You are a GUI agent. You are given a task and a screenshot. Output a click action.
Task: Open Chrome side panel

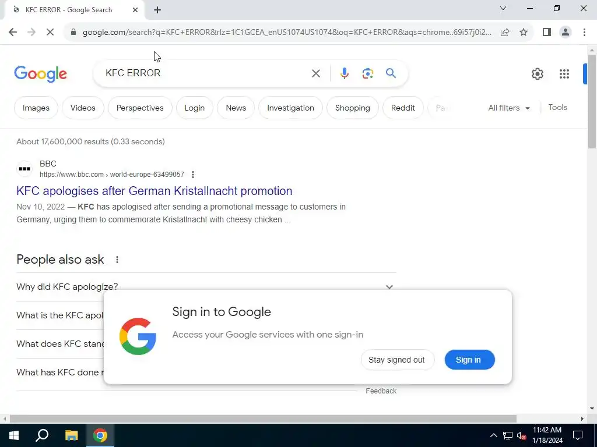(x=547, y=33)
